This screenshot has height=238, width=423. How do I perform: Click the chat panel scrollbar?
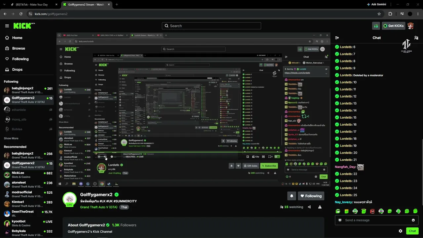coord(422,172)
